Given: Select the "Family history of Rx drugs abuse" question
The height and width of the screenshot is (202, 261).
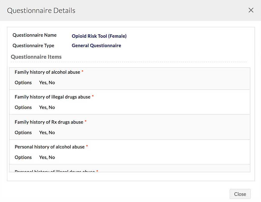Looking at the screenshot, I should click(x=49, y=122).
